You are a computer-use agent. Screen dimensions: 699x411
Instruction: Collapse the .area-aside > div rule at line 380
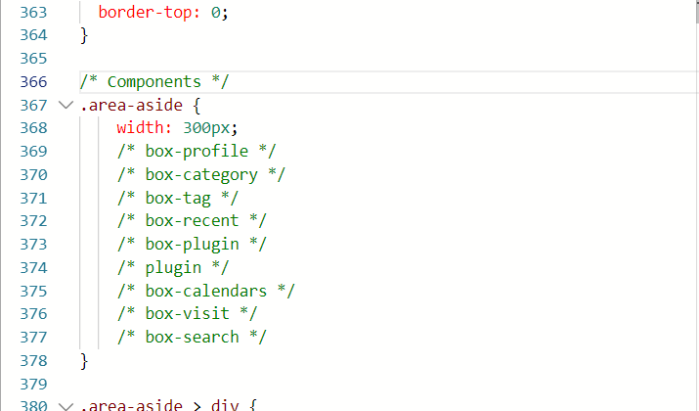click(66, 406)
